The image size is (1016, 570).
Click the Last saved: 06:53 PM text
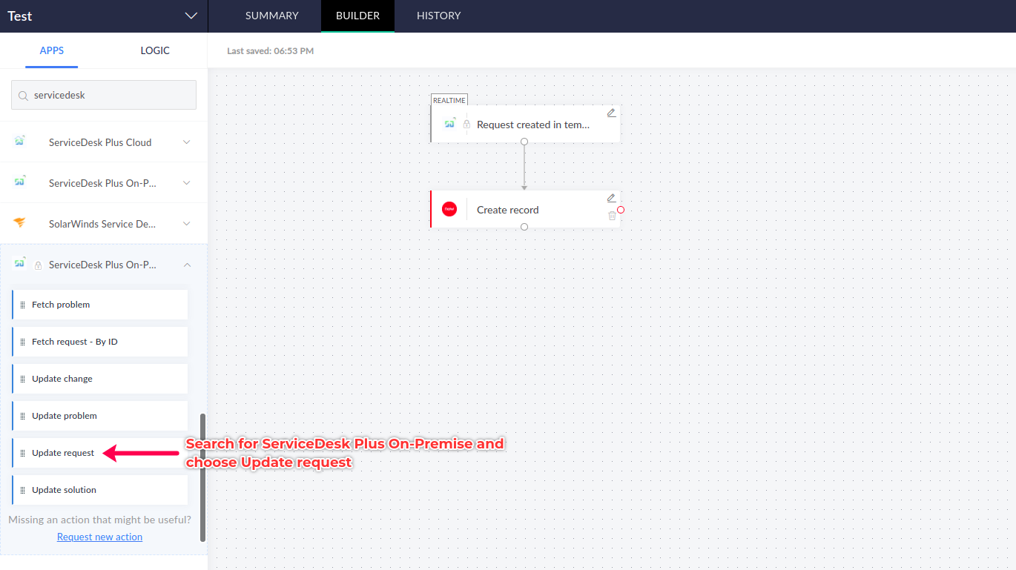(x=270, y=51)
